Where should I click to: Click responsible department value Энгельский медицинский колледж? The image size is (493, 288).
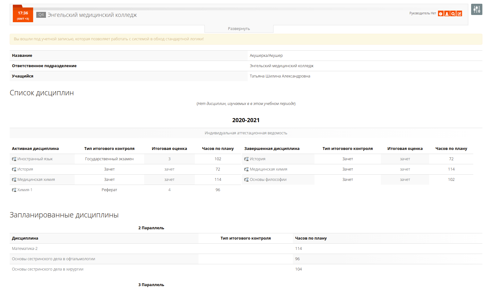pyautogui.click(x=282, y=66)
